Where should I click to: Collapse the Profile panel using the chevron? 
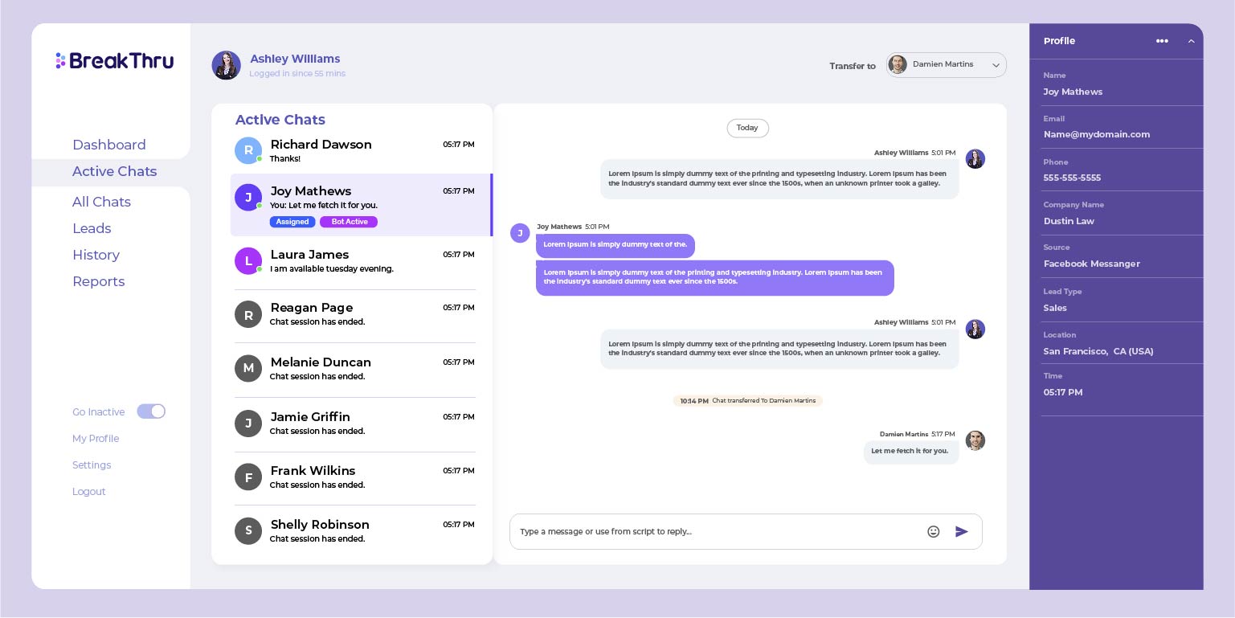click(x=1191, y=41)
